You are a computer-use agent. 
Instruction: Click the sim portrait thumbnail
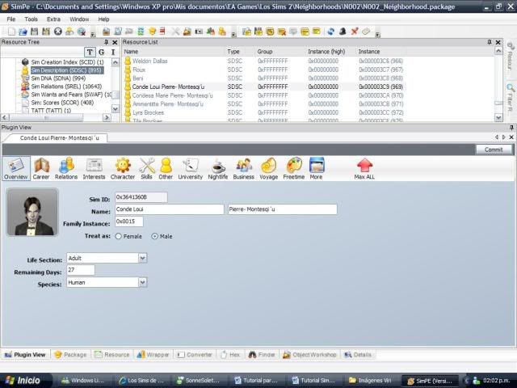pos(32,212)
